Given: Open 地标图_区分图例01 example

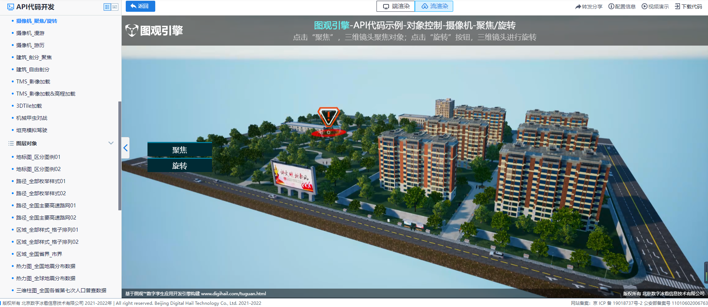Looking at the screenshot, I should point(38,157).
